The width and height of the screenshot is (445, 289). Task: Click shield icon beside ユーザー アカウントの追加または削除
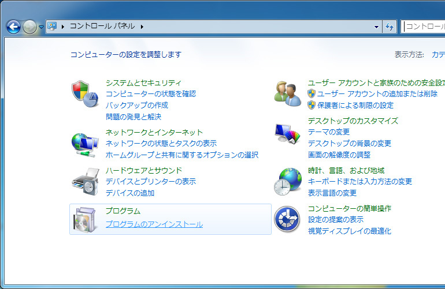(311, 94)
